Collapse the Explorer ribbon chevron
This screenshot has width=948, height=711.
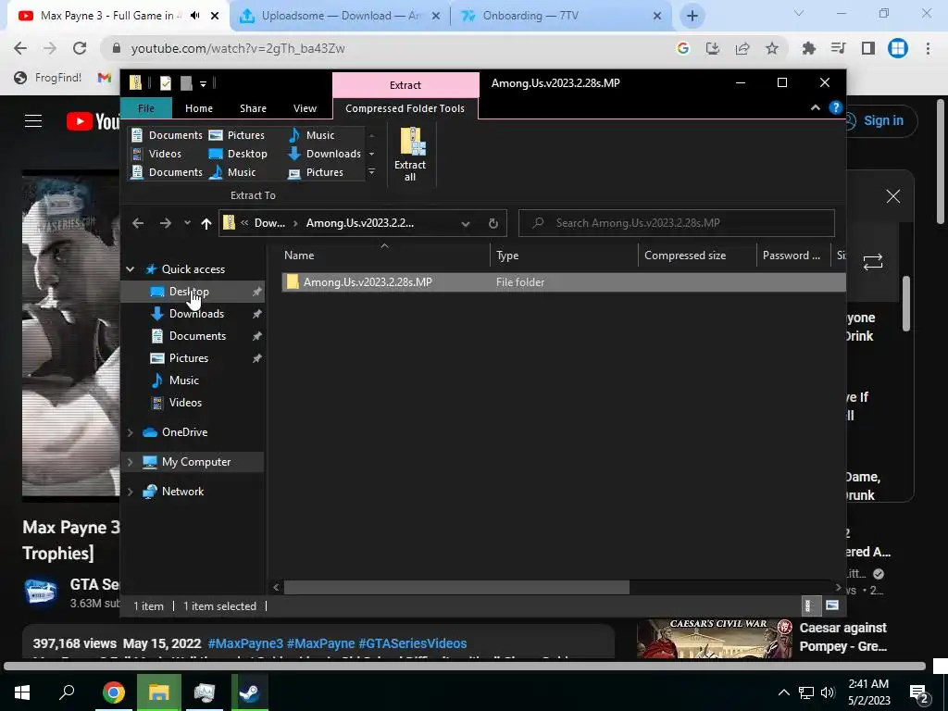[815, 107]
